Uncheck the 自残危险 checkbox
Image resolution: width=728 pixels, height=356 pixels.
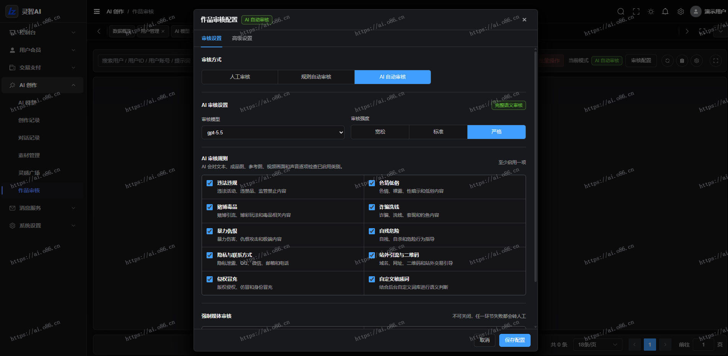point(372,231)
